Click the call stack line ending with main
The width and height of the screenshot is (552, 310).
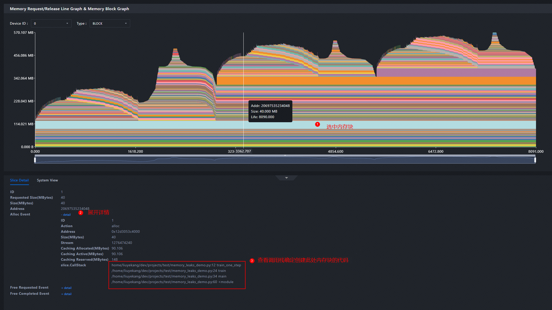pos(169,276)
